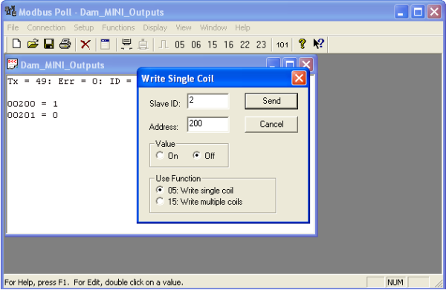
Task: Click the Connect toolbar icon
Action: coord(126,45)
